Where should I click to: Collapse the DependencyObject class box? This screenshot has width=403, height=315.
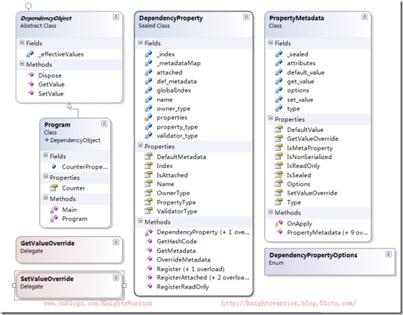click(115, 18)
